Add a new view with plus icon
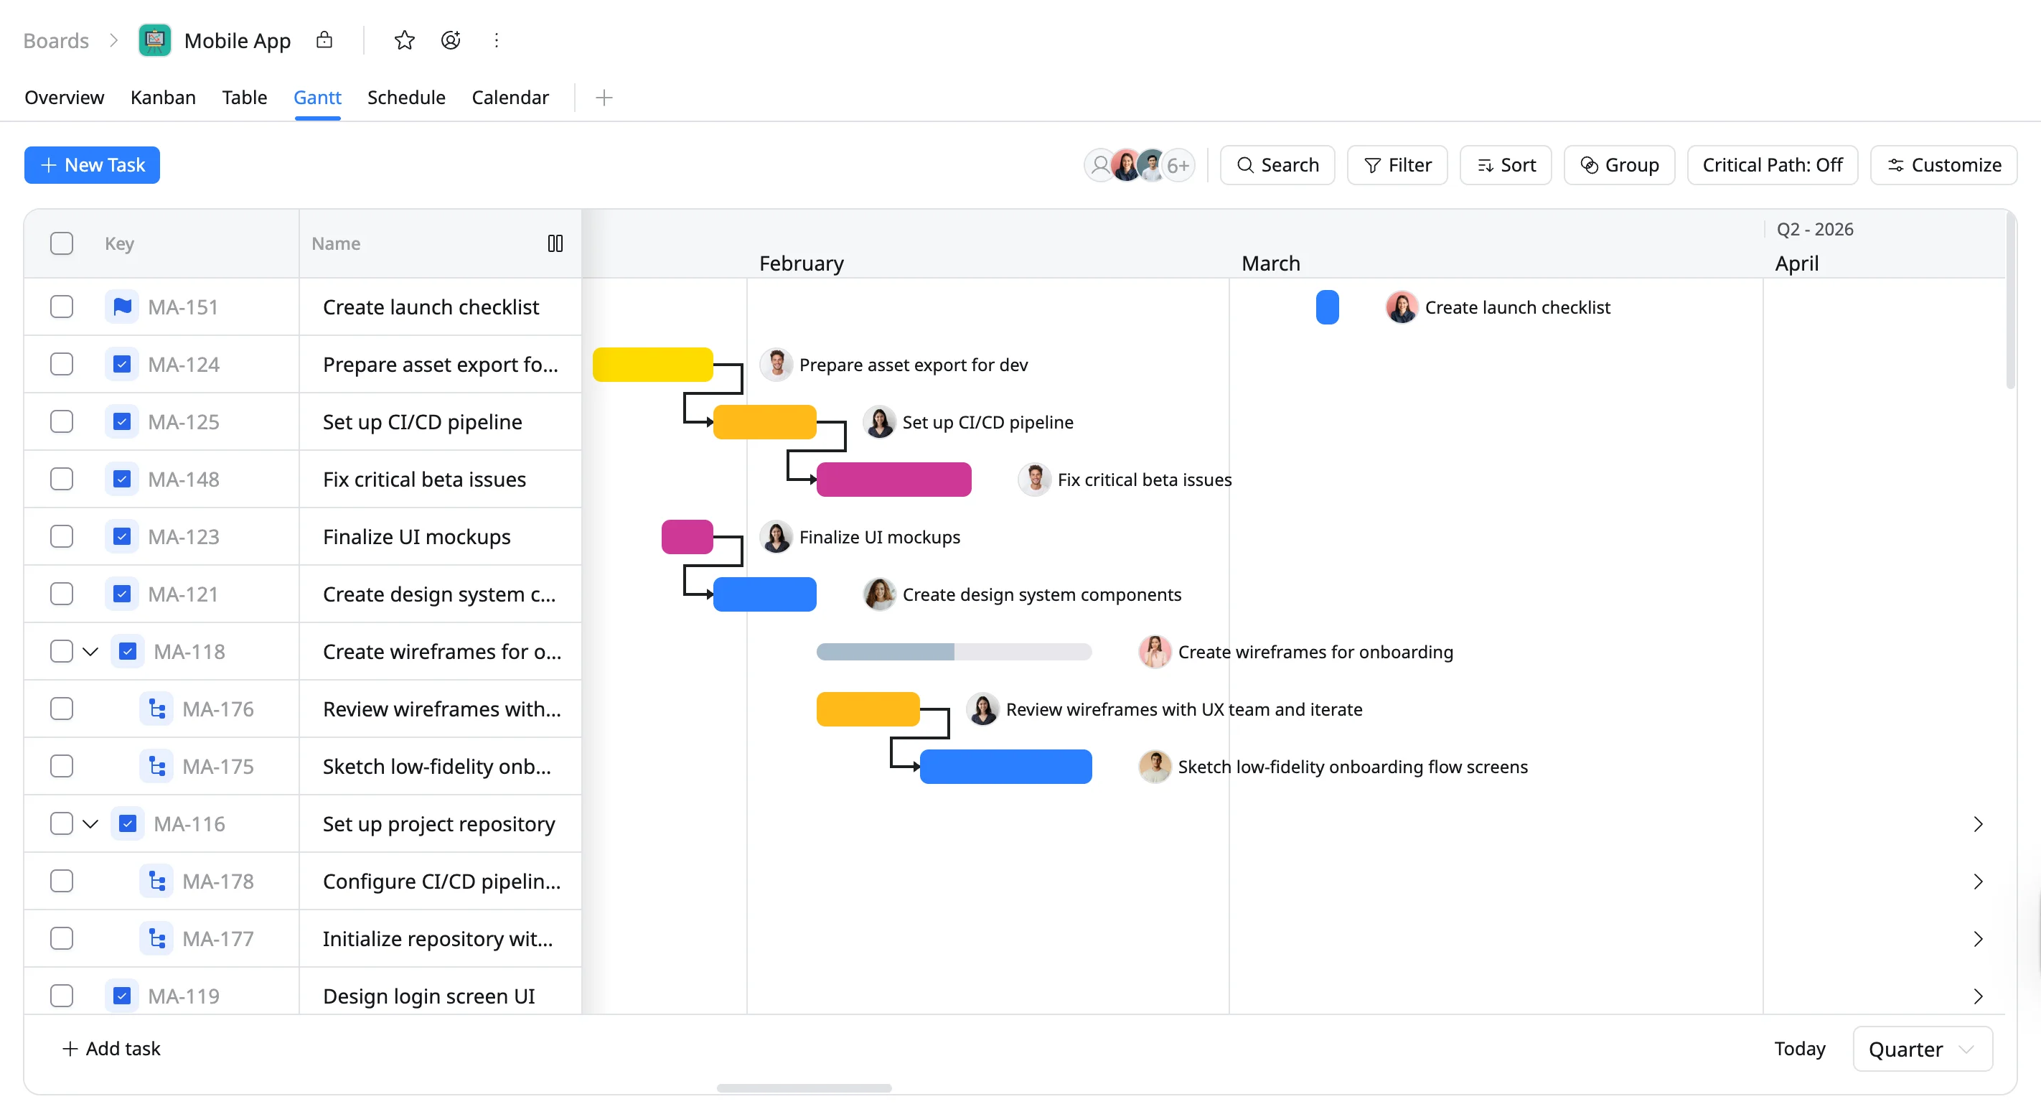The image size is (2041, 1117). [x=604, y=98]
